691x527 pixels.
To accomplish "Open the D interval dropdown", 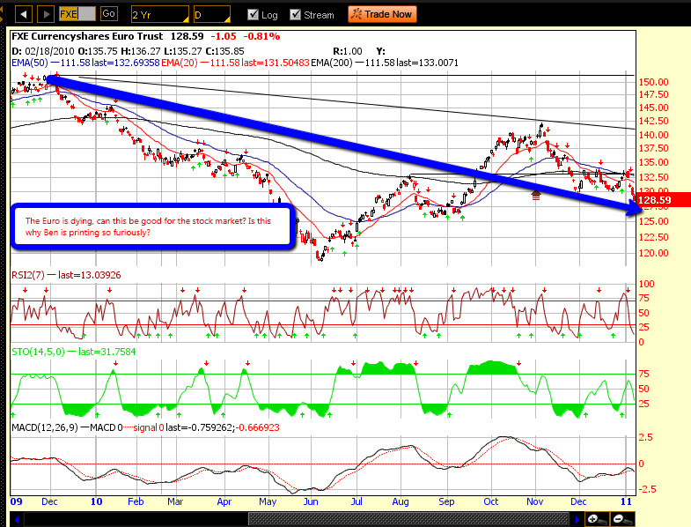I will [211, 15].
